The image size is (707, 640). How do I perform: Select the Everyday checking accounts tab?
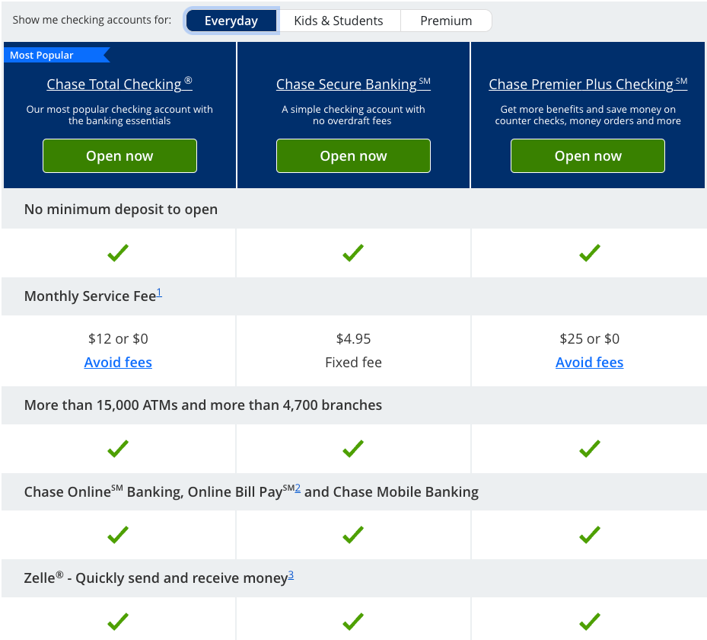[231, 21]
